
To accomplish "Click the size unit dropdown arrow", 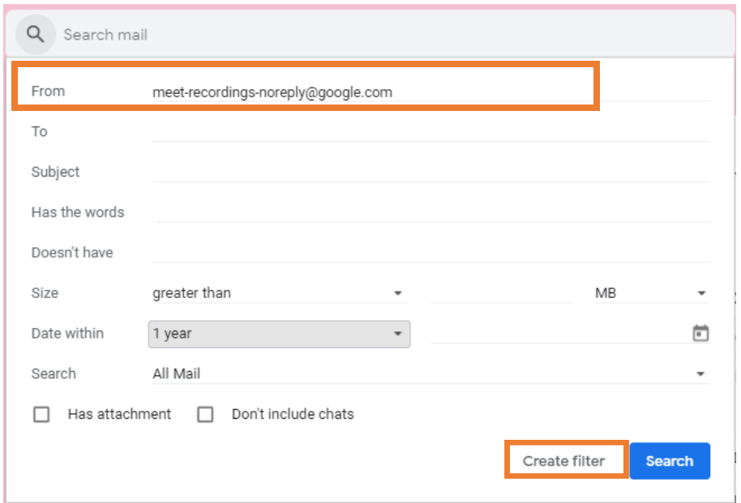I will click(x=700, y=292).
